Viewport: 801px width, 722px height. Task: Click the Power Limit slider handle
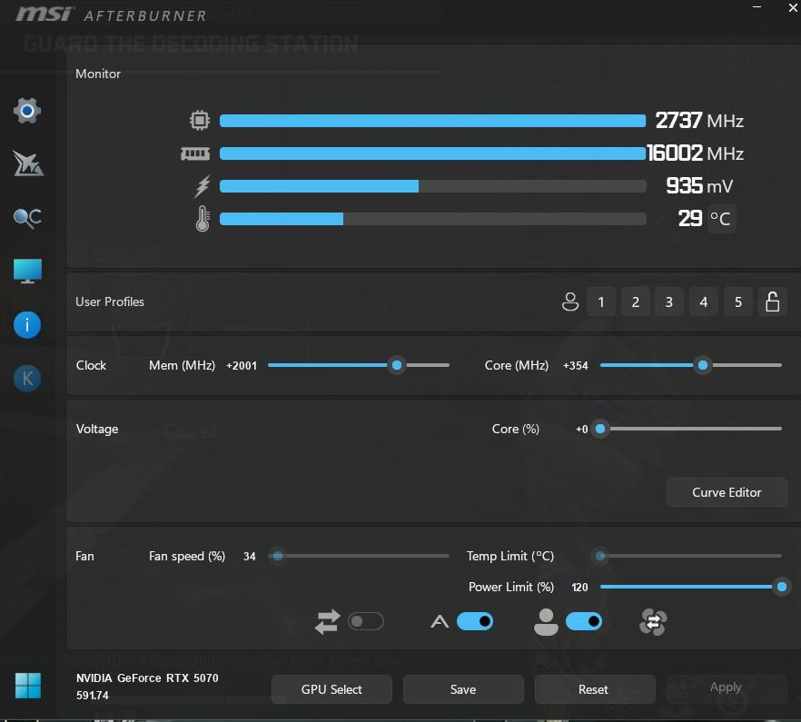[782, 587]
